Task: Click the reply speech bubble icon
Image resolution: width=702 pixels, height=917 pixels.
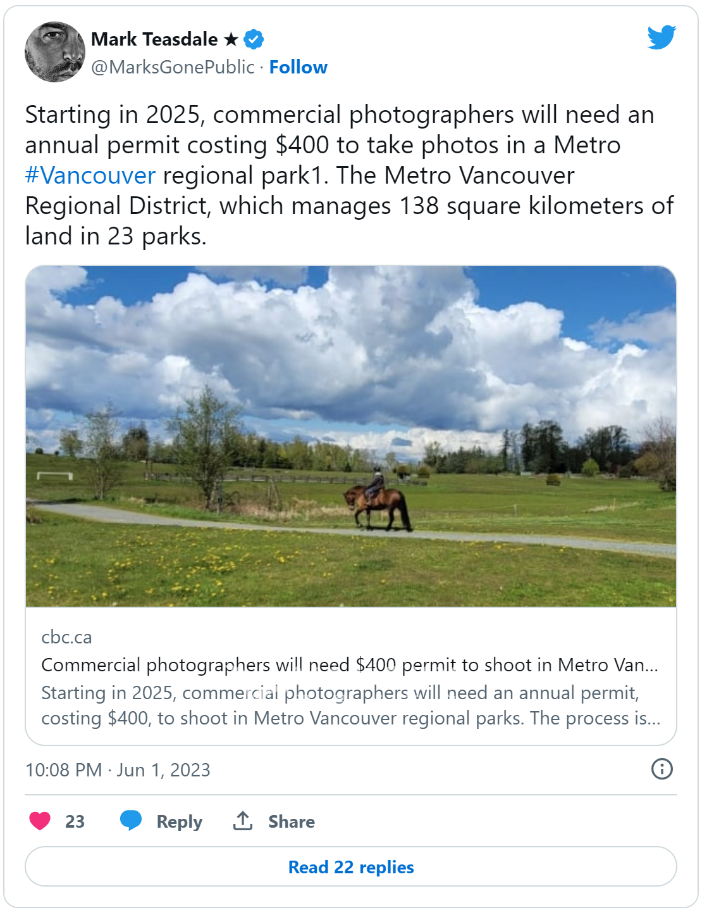Action: coord(131,821)
